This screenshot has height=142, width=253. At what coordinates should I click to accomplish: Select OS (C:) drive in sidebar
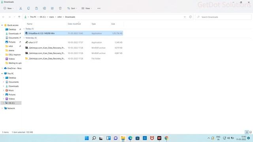click(x=11, y=103)
